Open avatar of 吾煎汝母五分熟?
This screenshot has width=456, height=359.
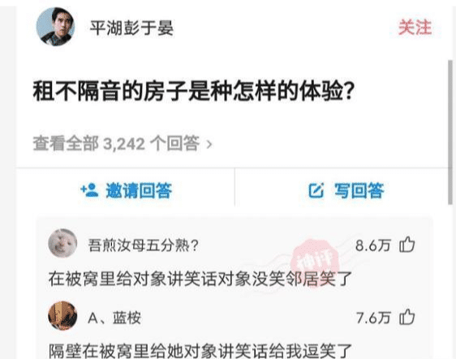pyautogui.click(x=62, y=243)
